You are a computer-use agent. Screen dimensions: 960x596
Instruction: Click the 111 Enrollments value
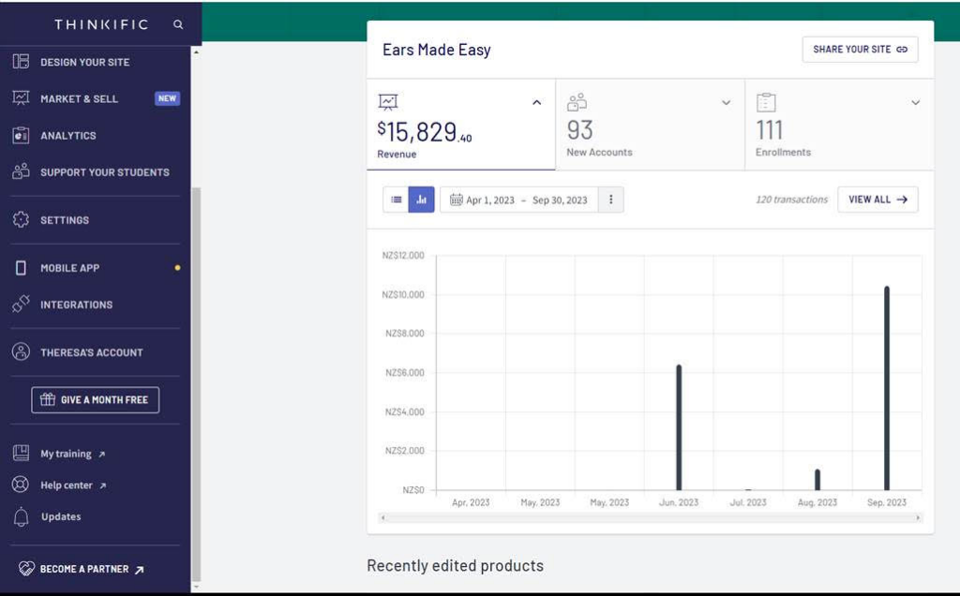769,129
